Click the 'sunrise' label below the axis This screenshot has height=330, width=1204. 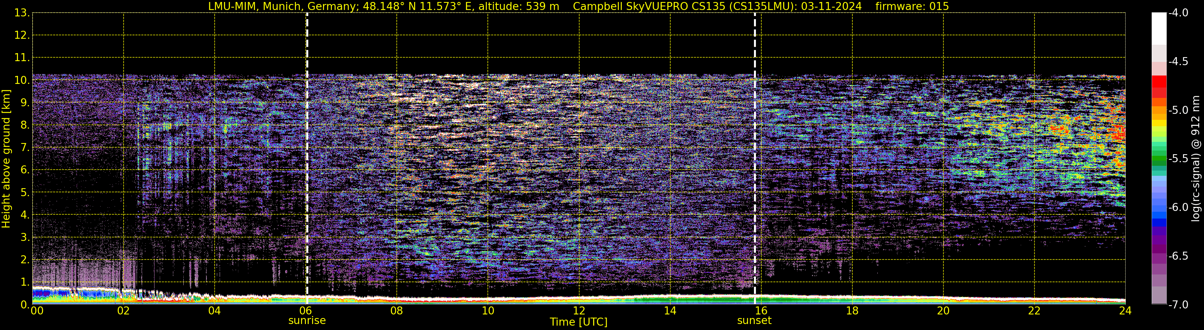point(307,321)
